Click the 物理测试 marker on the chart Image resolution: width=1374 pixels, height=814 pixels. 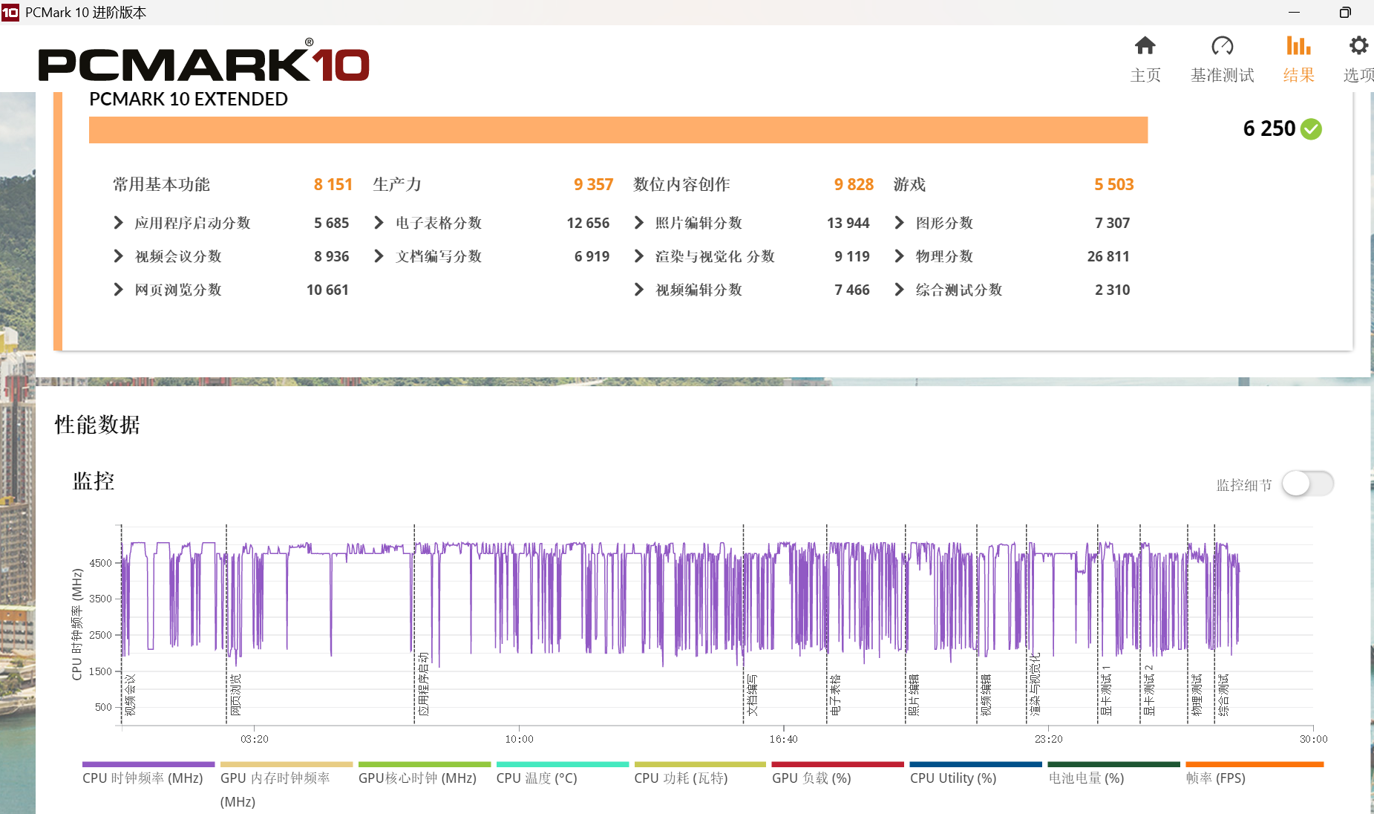click(1197, 695)
